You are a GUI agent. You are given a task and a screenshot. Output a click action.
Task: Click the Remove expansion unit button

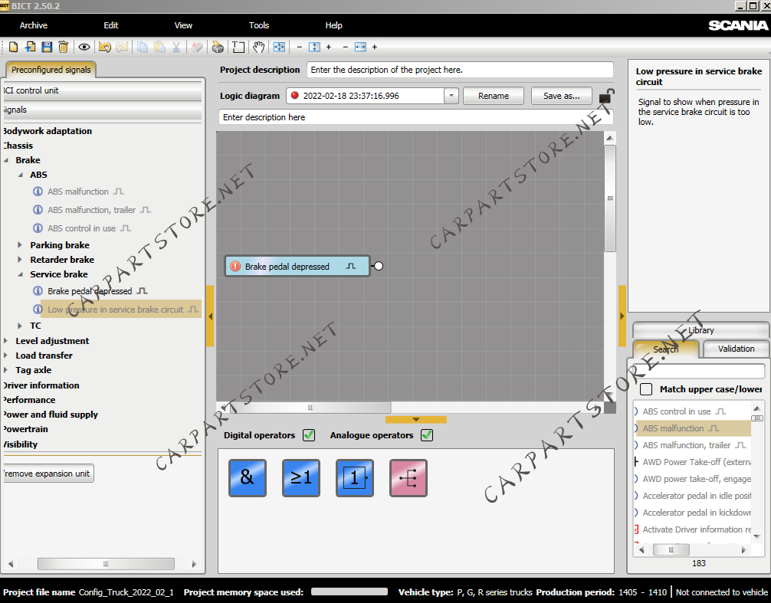point(48,474)
